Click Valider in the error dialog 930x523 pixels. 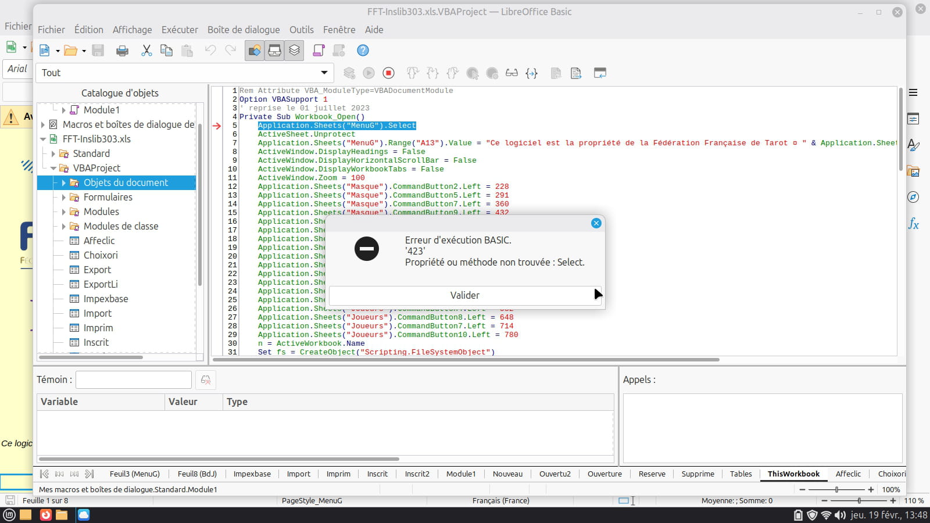pos(464,295)
